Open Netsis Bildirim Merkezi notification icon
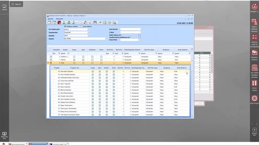 click(255, 22)
